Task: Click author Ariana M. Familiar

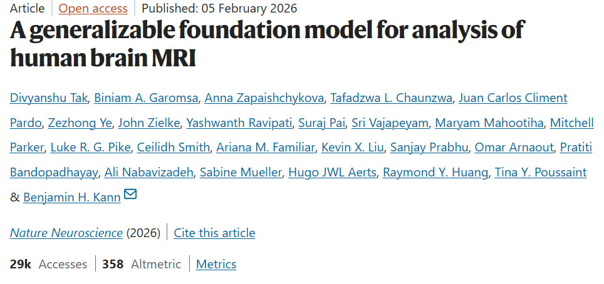Action: (x=264, y=148)
